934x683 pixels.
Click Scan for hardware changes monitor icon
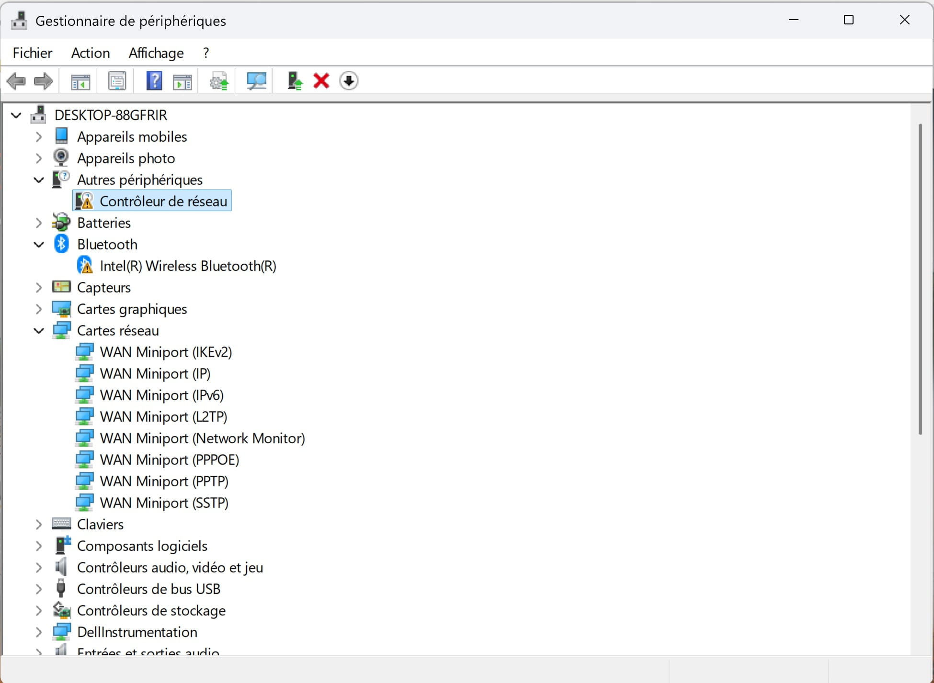coord(256,81)
